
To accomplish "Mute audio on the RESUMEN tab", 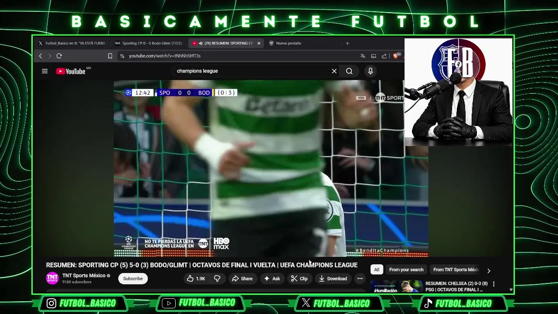I will point(201,43).
